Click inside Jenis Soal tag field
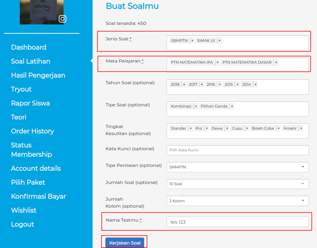The width and height of the screenshot is (317, 248). tap(238, 43)
